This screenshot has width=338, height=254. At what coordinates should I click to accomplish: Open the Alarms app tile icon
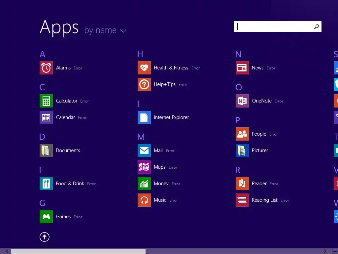tap(46, 68)
